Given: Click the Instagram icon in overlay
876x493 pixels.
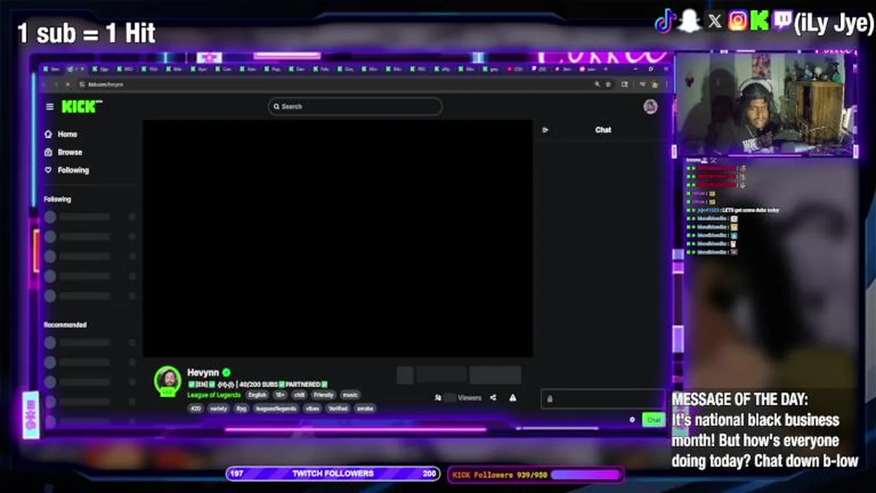Looking at the screenshot, I should (x=738, y=22).
